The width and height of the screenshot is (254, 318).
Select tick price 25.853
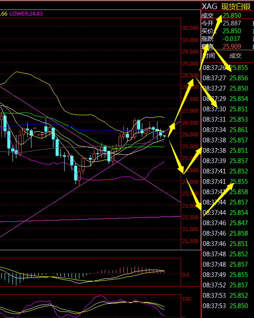238,120
